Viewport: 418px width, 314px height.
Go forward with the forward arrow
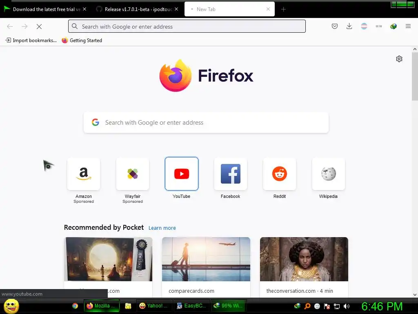pyautogui.click(x=24, y=27)
